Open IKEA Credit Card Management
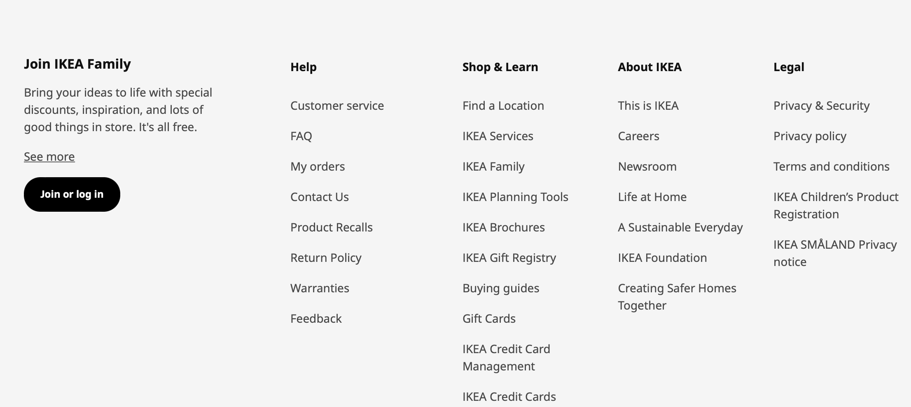This screenshot has width=911, height=407. [x=506, y=357]
